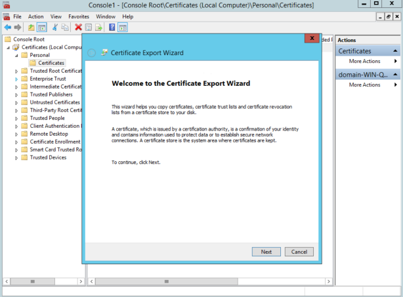
Task: Click the Console Root folder icon
Action: 8,39
